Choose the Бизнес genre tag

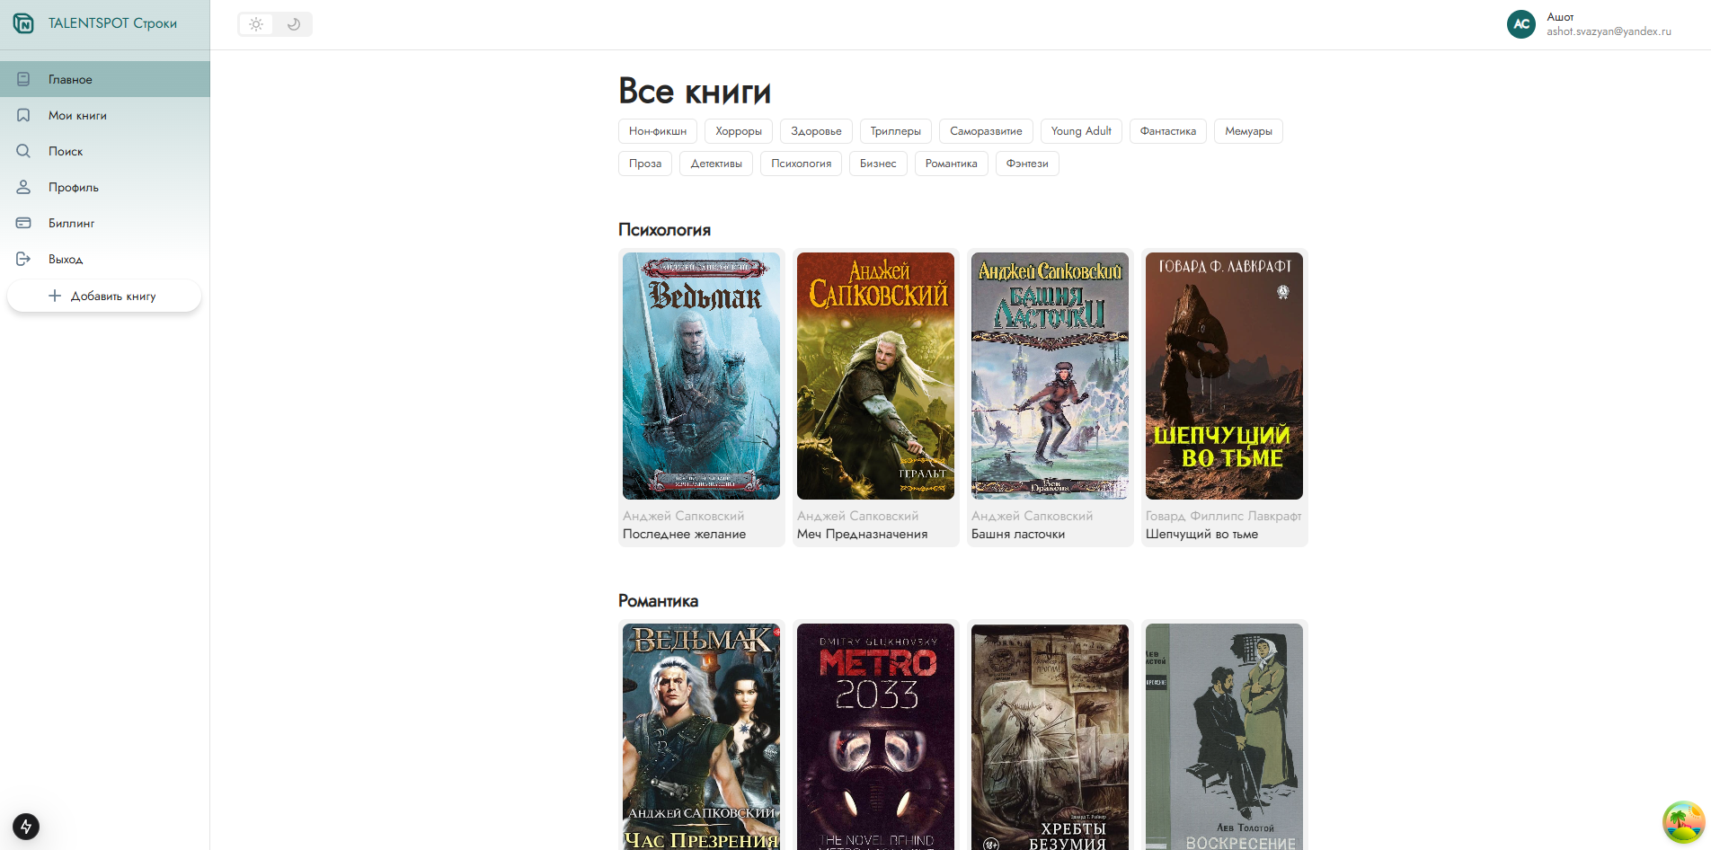(878, 164)
